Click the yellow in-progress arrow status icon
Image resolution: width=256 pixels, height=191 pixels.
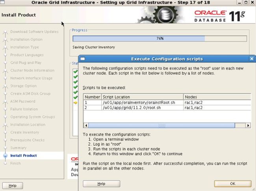(76, 103)
